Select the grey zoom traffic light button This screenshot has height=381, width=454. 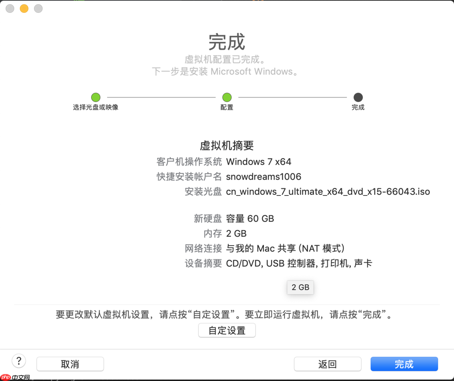(38, 8)
